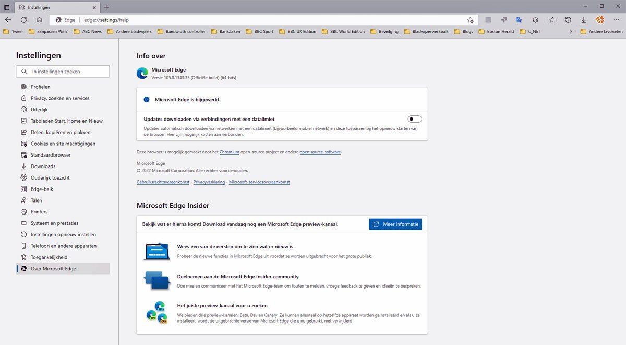This screenshot has width=626, height=345.
Task: Open Cookies en site machtigingen
Action: pos(63,144)
